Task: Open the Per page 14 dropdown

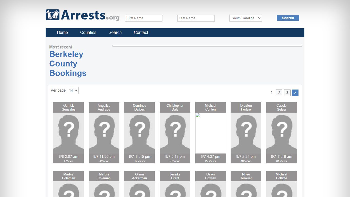Action: click(73, 90)
